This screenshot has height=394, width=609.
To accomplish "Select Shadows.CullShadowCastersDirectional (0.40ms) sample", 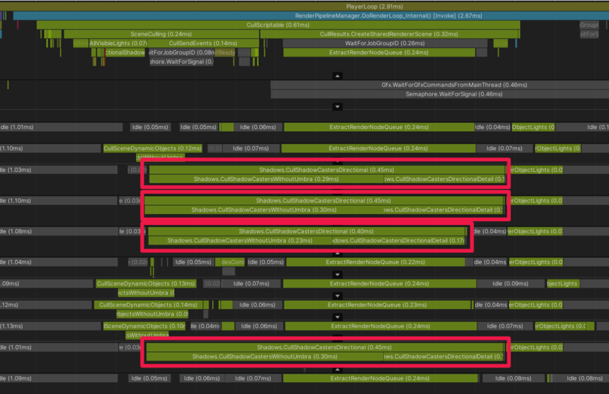I will (x=306, y=231).
